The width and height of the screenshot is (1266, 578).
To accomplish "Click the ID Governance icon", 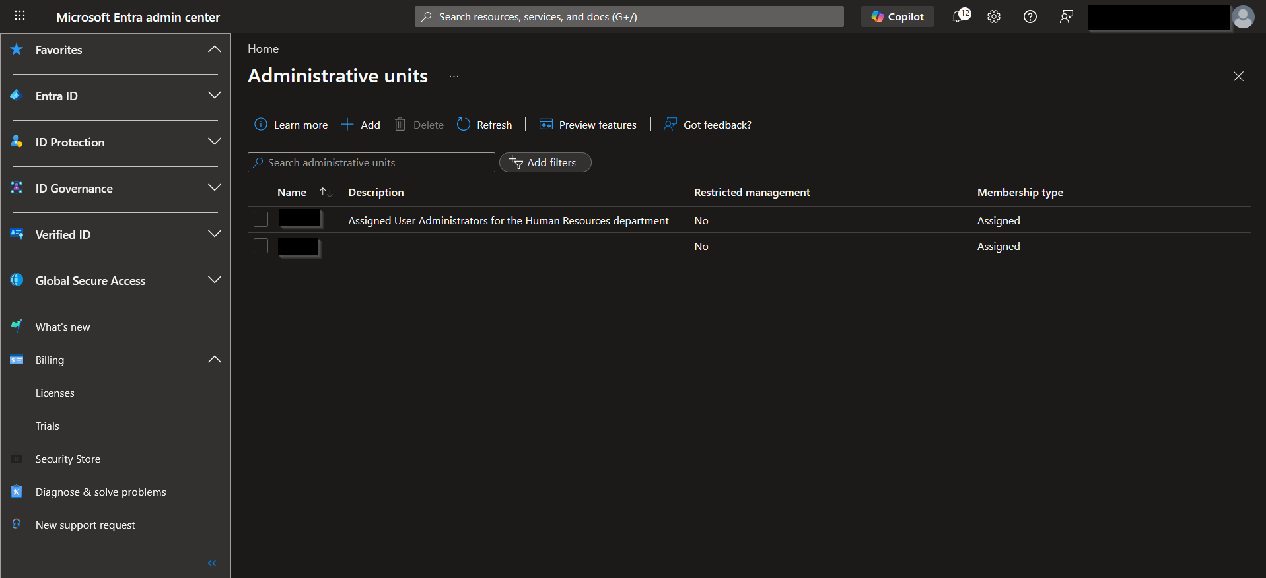I will tap(17, 188).
